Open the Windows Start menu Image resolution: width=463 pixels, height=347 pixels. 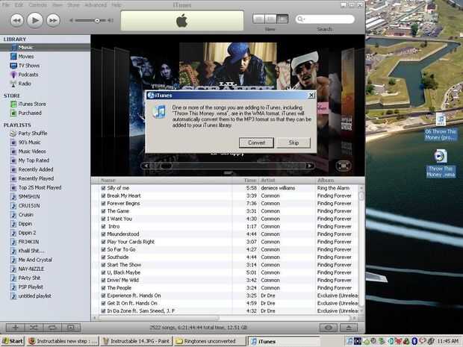tap(13, 341)
